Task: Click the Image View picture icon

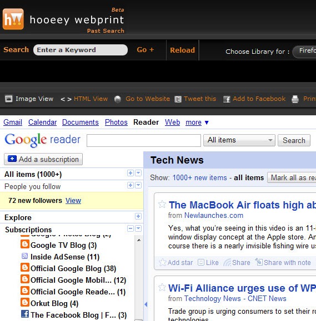Action: tap(9, 99)
